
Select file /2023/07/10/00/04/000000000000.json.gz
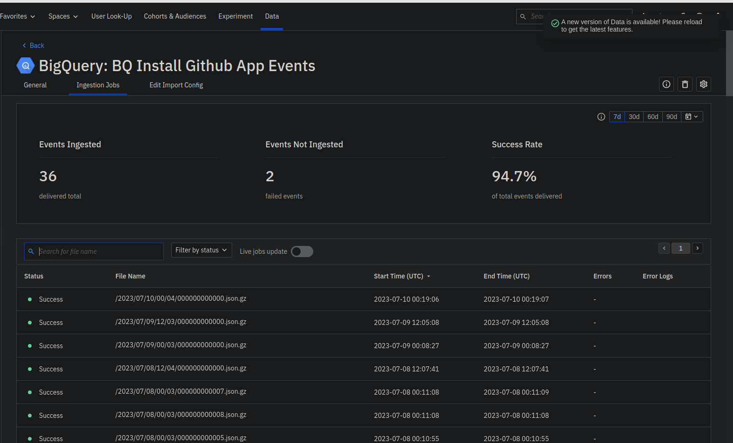(181, 298)
